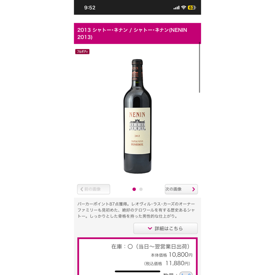The height and width of the screenshot is (275, 275).
Task: Click the down chevron beside 詳細はこちら
Action: [x=150, y=228]
